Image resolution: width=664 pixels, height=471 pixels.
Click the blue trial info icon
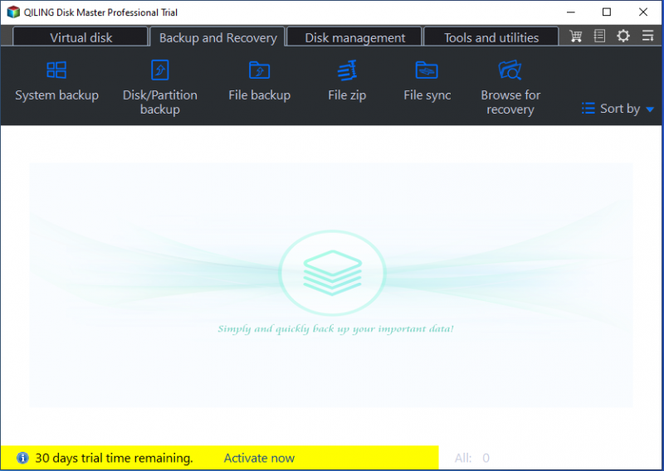[22, 458]
